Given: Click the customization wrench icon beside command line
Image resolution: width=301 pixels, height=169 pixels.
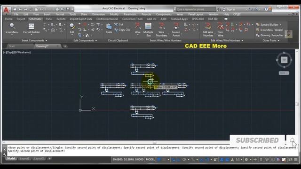Looking at the screenshot, I should [5, 154].
